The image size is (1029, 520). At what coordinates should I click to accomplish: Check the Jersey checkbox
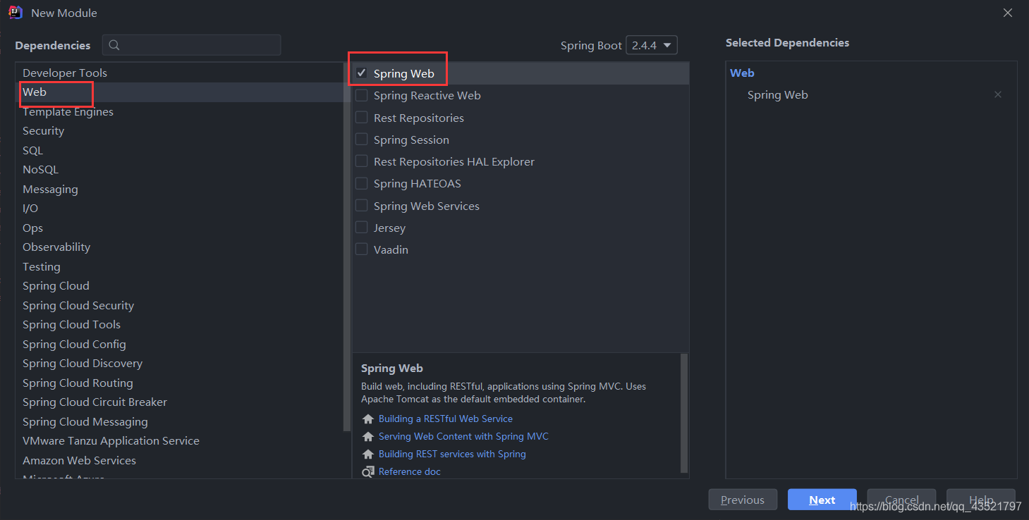[x=362, y=228]
